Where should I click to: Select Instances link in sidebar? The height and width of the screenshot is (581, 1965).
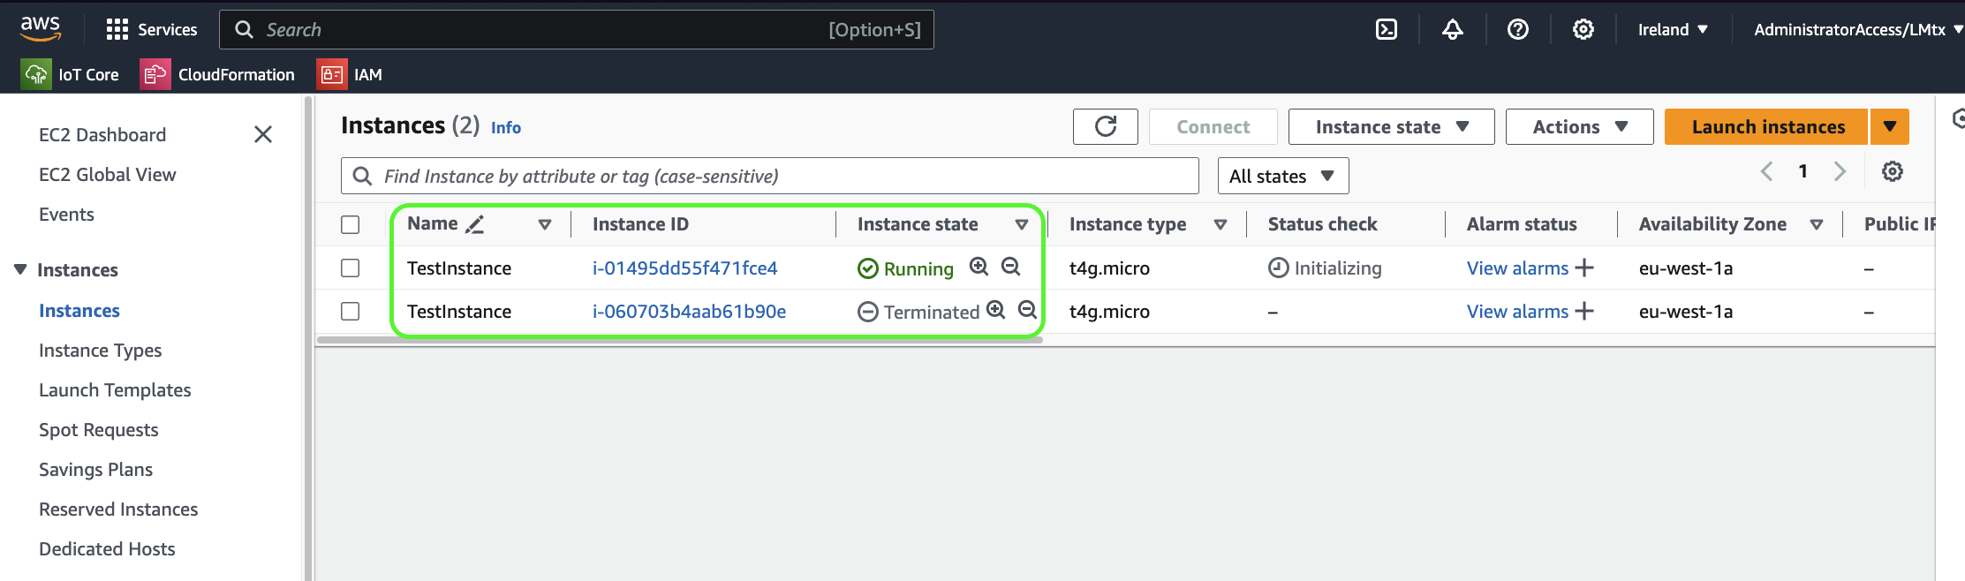pos(79,311)
